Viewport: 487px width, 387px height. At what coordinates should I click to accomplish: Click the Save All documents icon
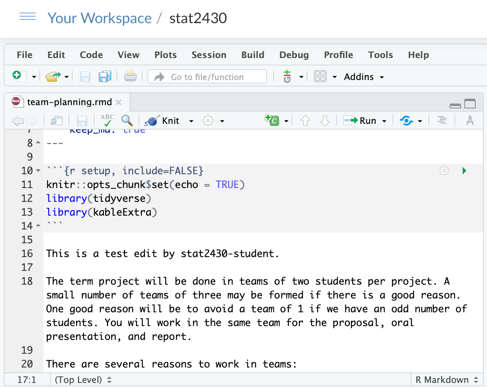pyautogui.click(x=105, y=76)
